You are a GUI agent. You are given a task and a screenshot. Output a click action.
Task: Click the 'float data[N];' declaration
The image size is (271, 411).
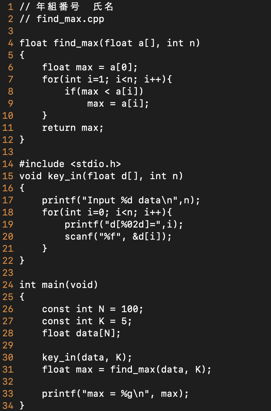click(x=81, y=333)
